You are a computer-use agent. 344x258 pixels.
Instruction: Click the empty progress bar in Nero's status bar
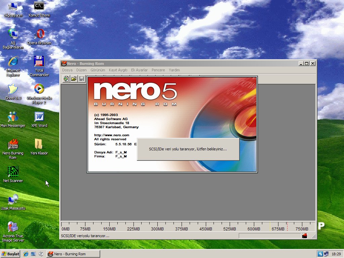pyautogui.click(x=270, y=236)
